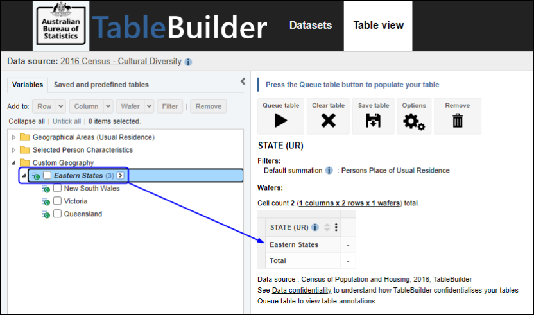Viewport: 534px width, 315px height.
Task: Collapse the Custom Geography folder
Action: [13, 163]
